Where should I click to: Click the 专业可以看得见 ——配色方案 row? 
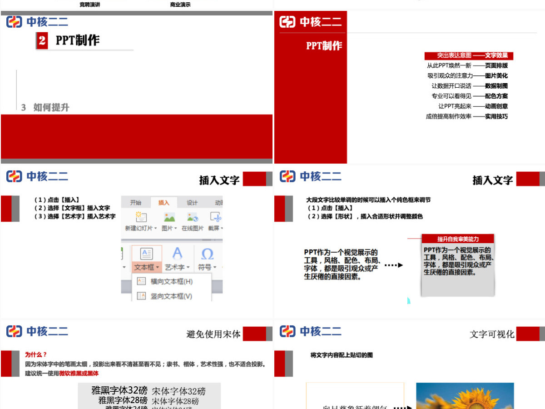(470, 96)
